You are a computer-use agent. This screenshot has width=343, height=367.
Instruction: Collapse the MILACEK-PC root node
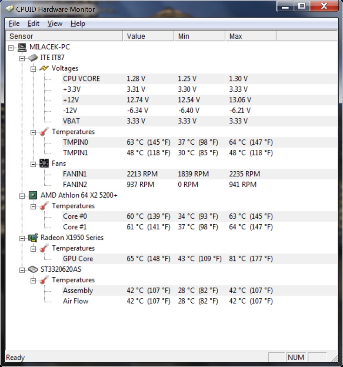point(11,48)
